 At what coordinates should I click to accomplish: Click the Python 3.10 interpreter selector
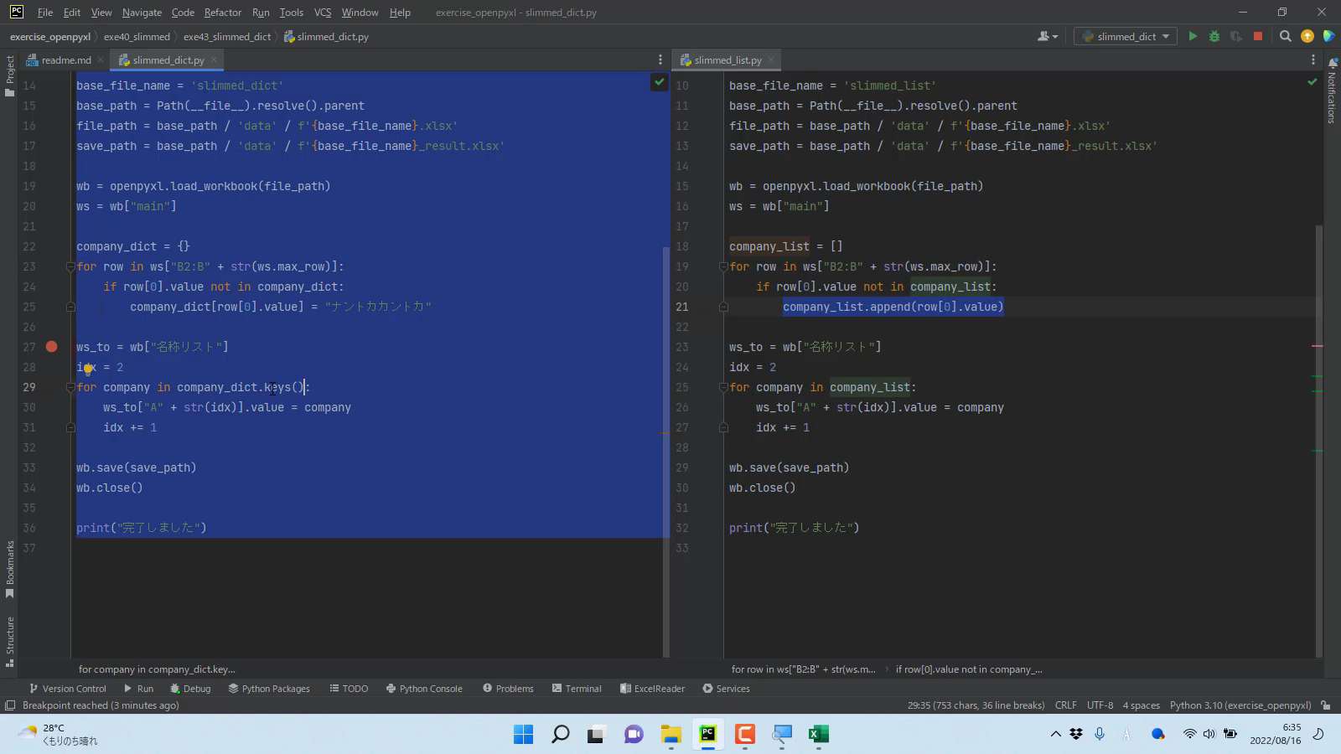pos(1240,705)
